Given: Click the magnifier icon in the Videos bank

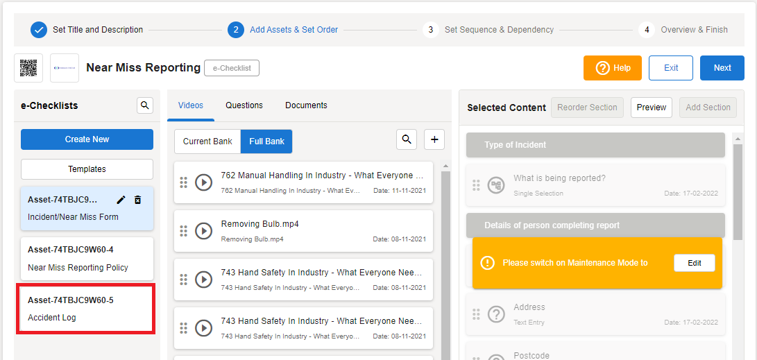Looking at the screenshot, I should (407, 139).
